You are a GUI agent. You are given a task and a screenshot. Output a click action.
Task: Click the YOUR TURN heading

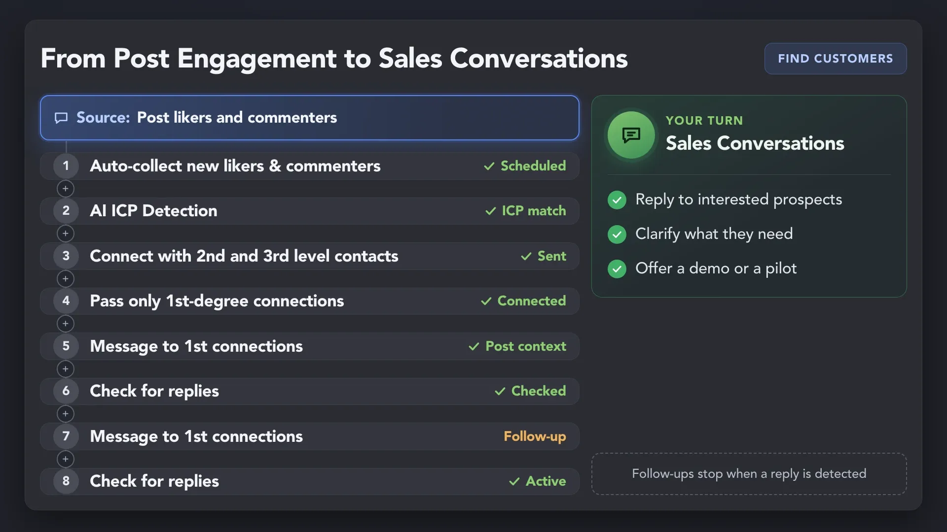[x=704, y=121]
